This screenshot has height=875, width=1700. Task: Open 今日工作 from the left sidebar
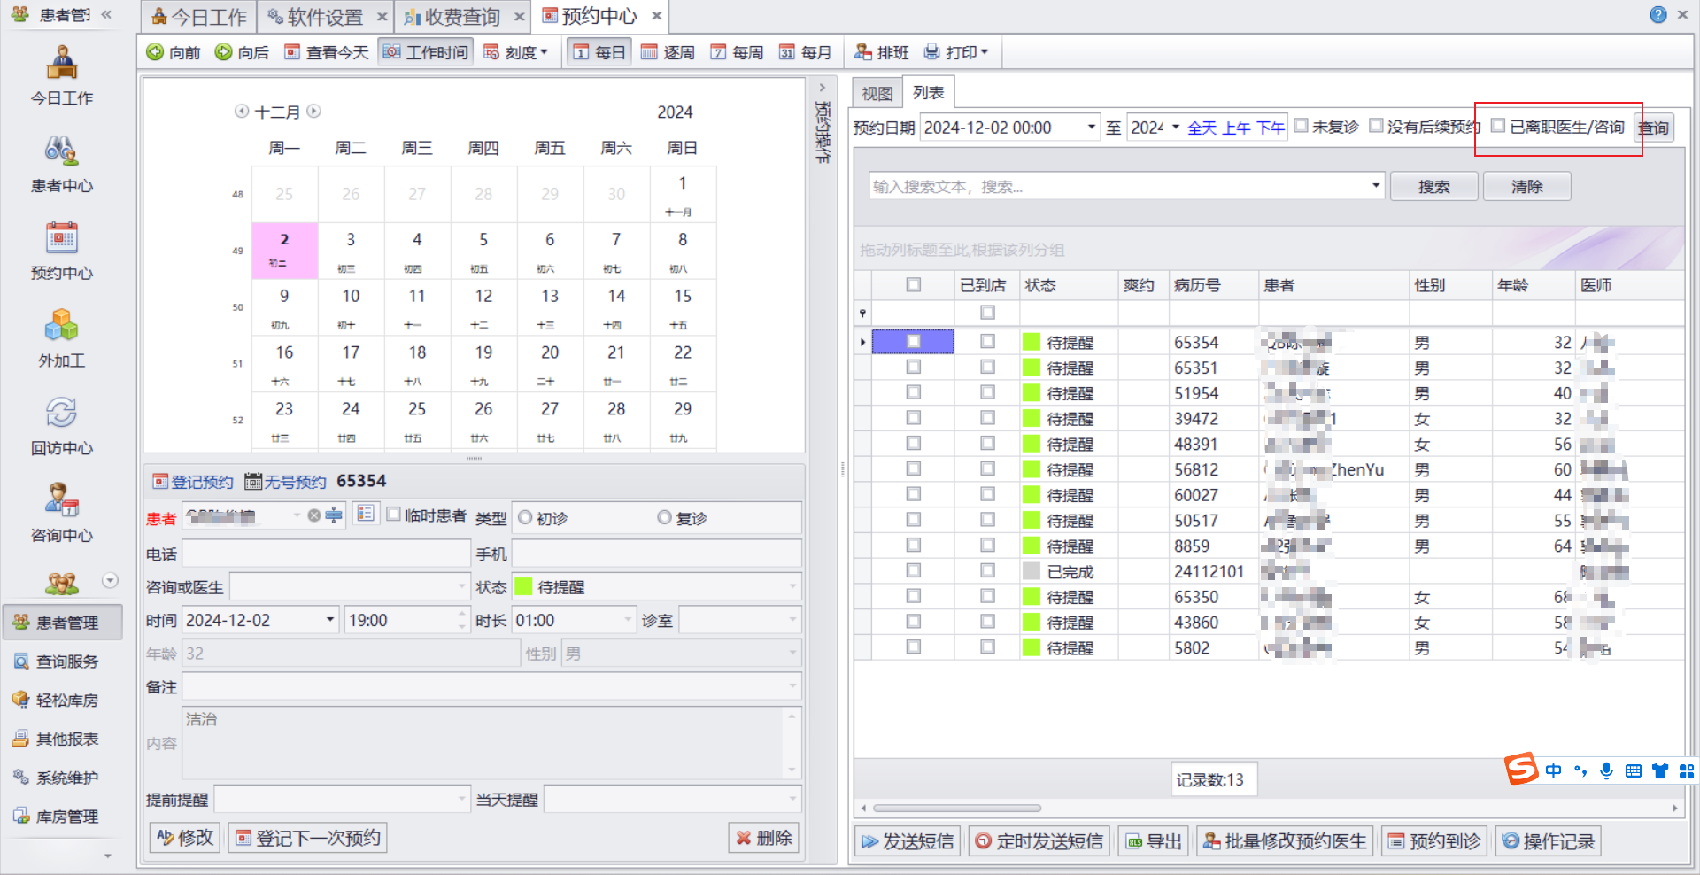click(x=62, y=74)
